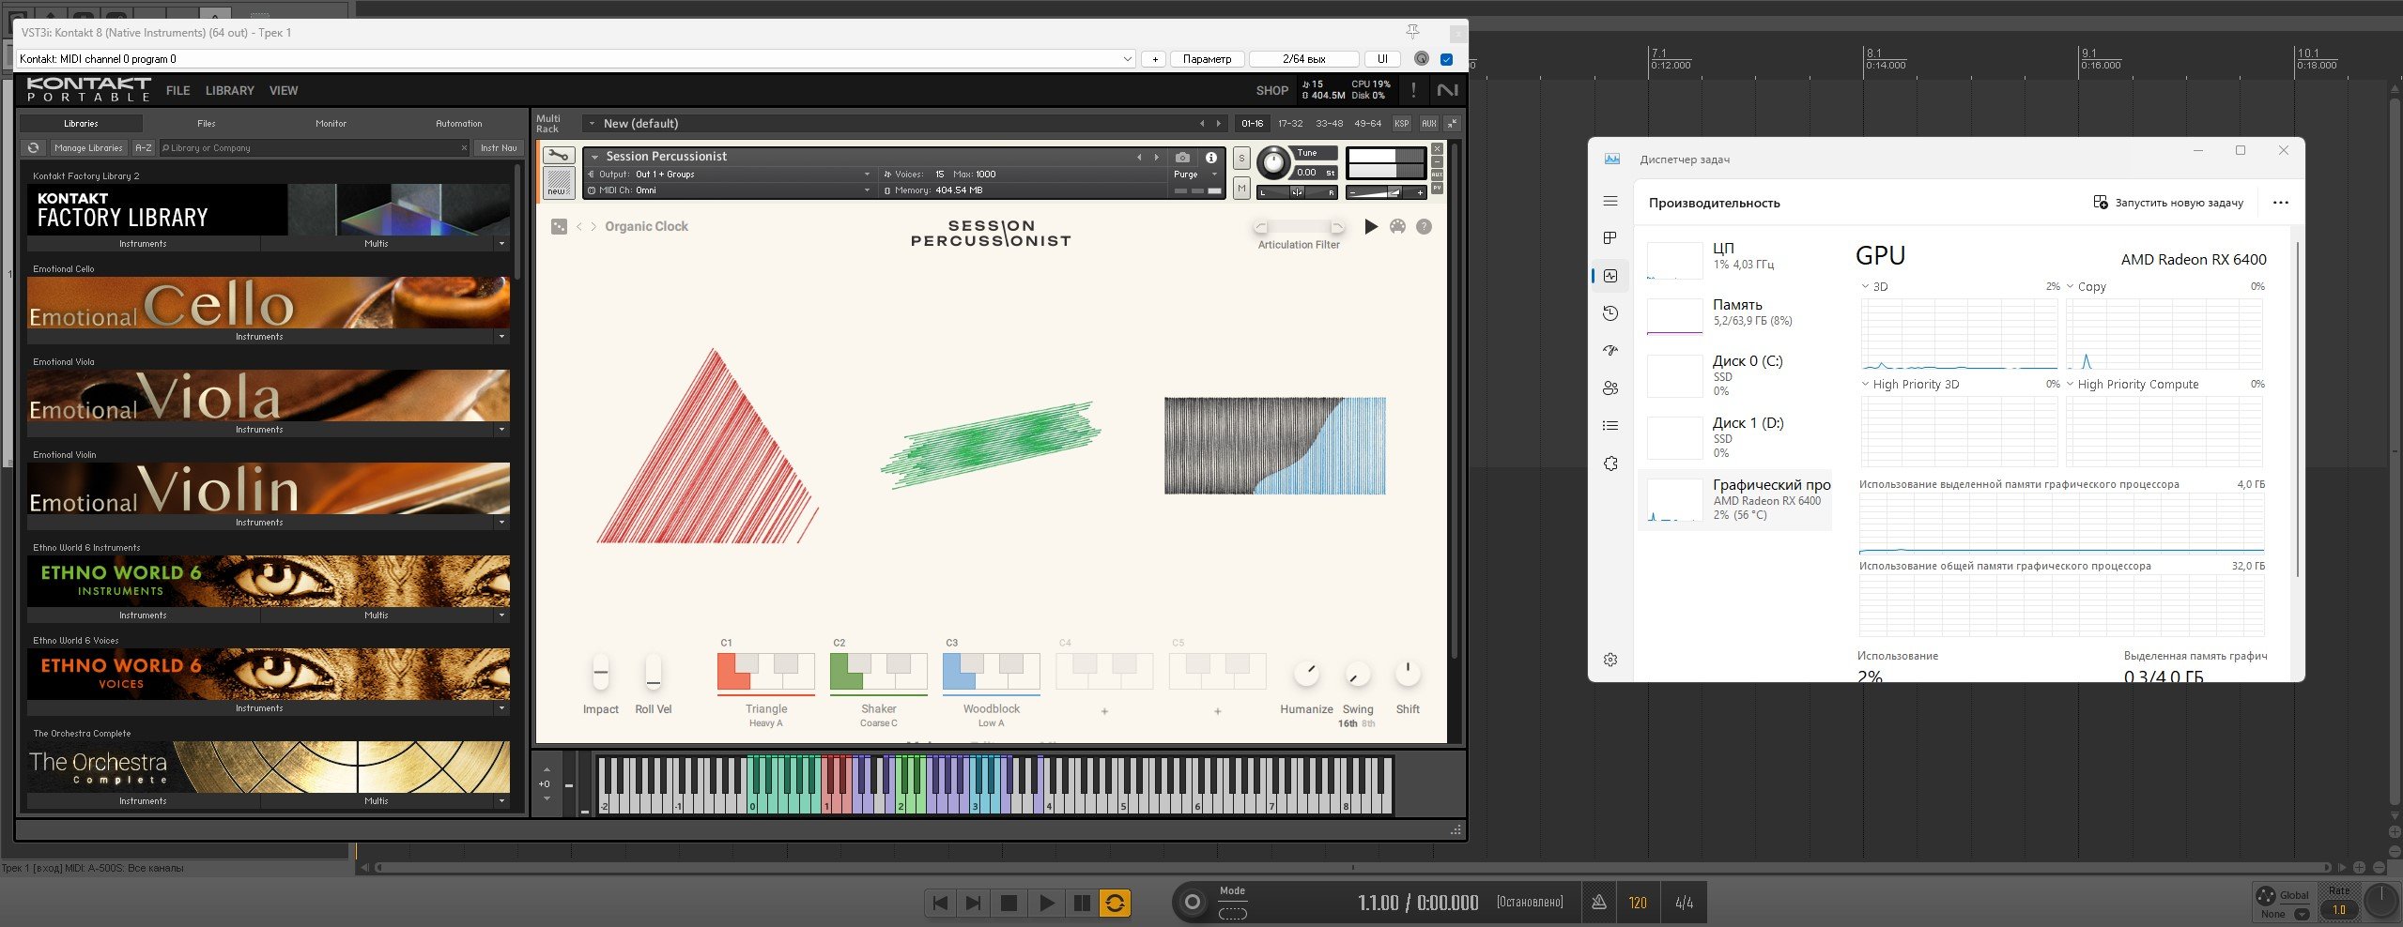Screen dimensions: 2403x927
Task: Collapse the 3D GPU graph selector
Action: pos(1866,286)
